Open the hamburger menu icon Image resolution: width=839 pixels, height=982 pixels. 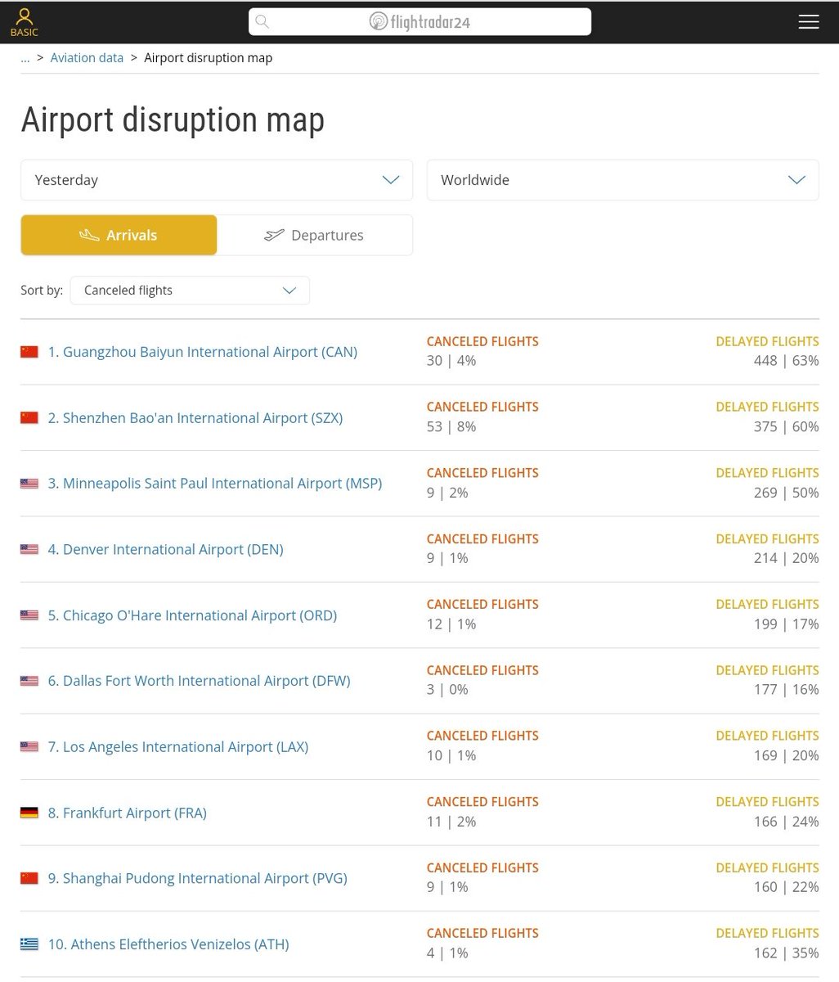pyautogui.click(x=809, y=22)
